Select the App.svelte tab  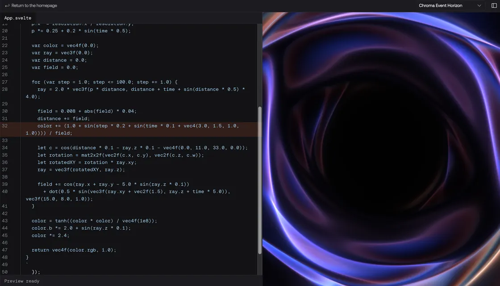(18, 18)
